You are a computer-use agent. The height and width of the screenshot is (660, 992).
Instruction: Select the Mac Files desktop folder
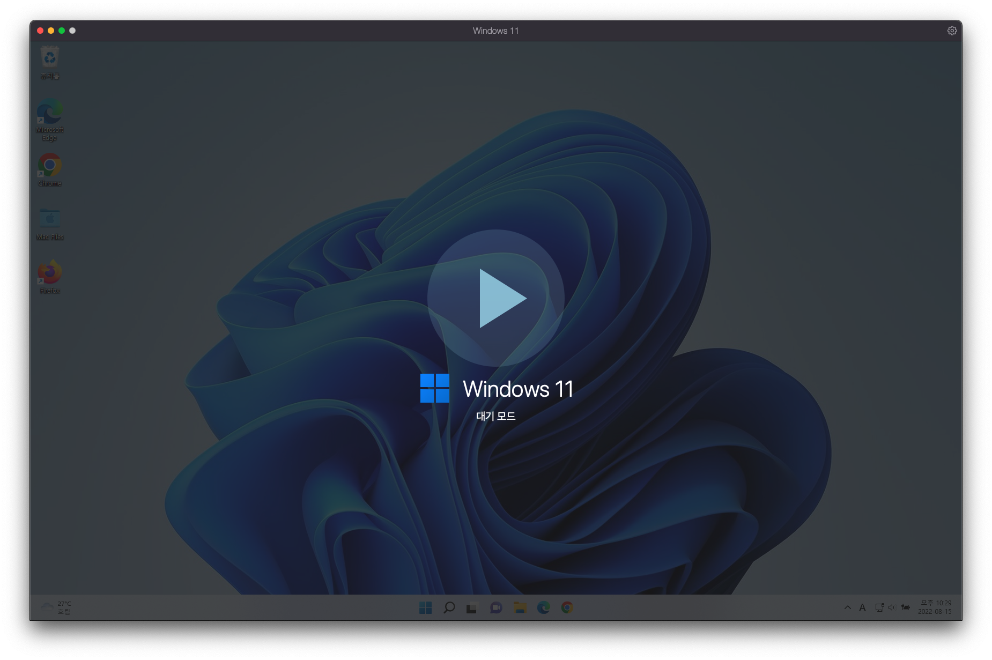(x=50, y=224)
